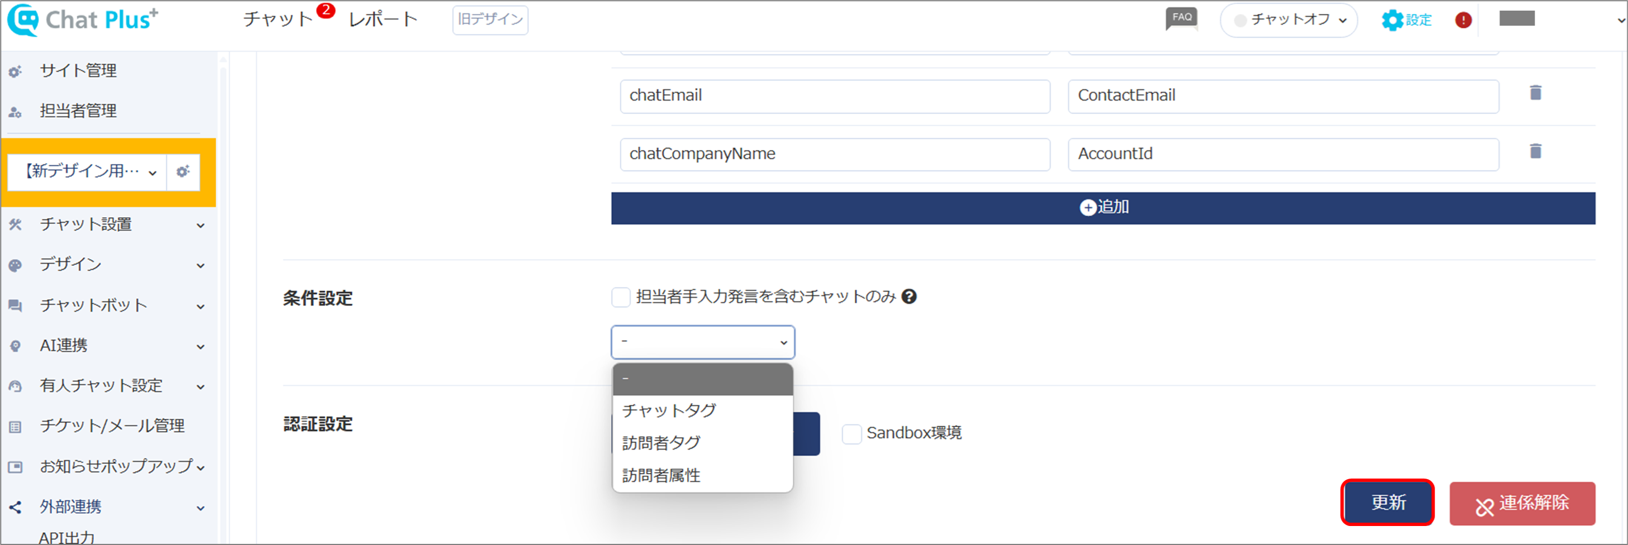Screen dimensions: 1628x545
Task: Expand the デザイン menu
Action: (201, 266)
